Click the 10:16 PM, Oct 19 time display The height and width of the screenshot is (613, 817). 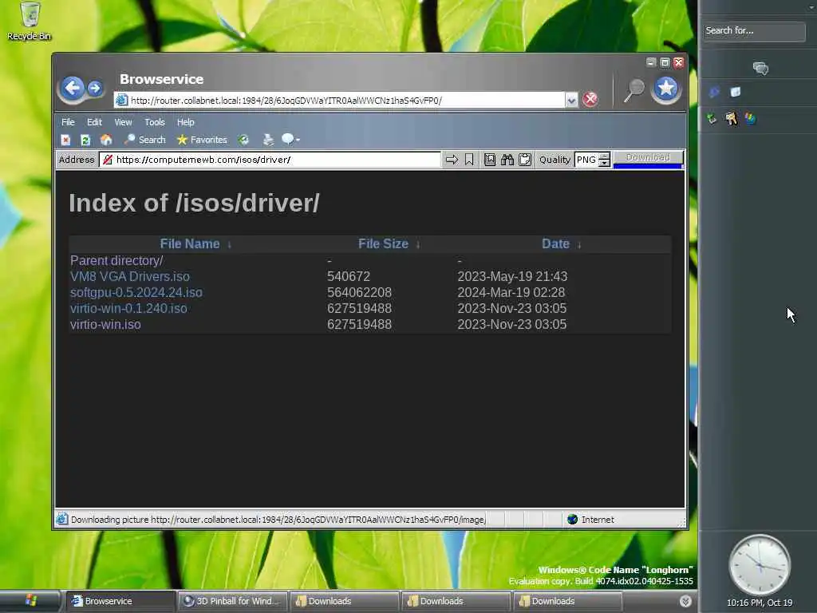click(760, 603)
